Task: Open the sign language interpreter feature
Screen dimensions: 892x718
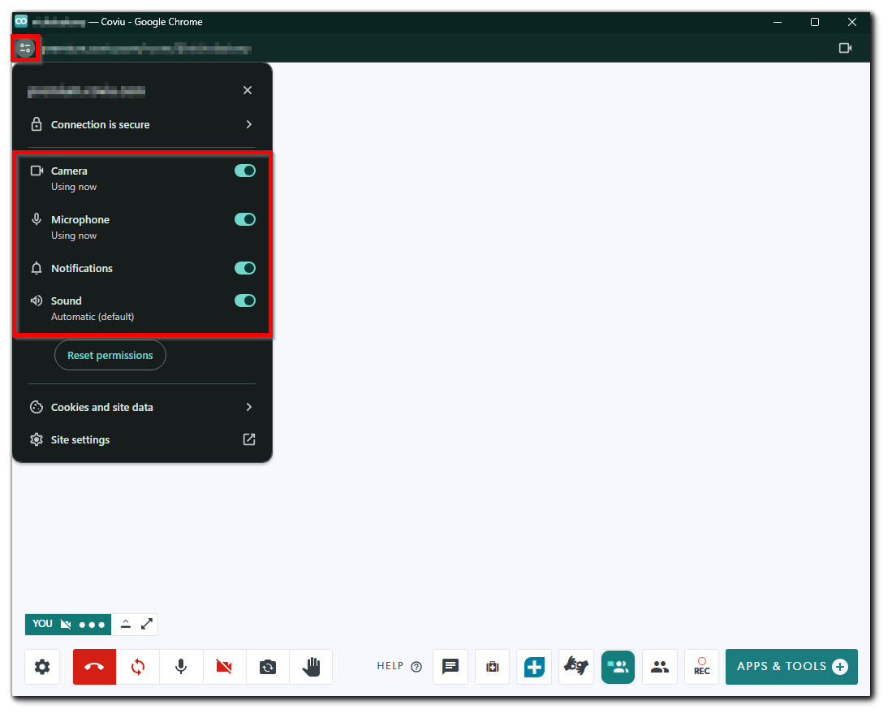Action: pos(576,667)
